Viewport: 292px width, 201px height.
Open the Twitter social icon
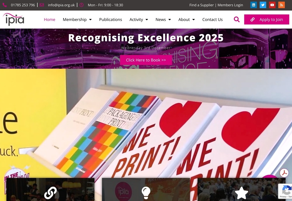pyautogui.click(x=263, y=5)
